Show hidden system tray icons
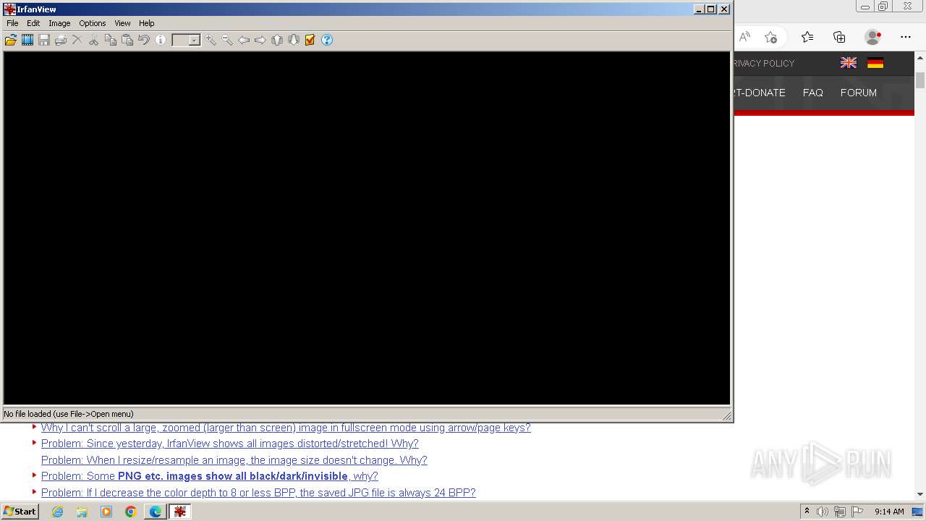926x521 pixels. (807, 512)
